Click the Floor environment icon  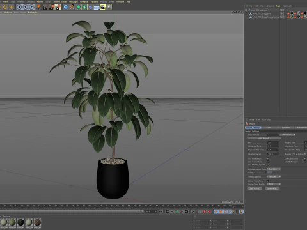[97, 7]
